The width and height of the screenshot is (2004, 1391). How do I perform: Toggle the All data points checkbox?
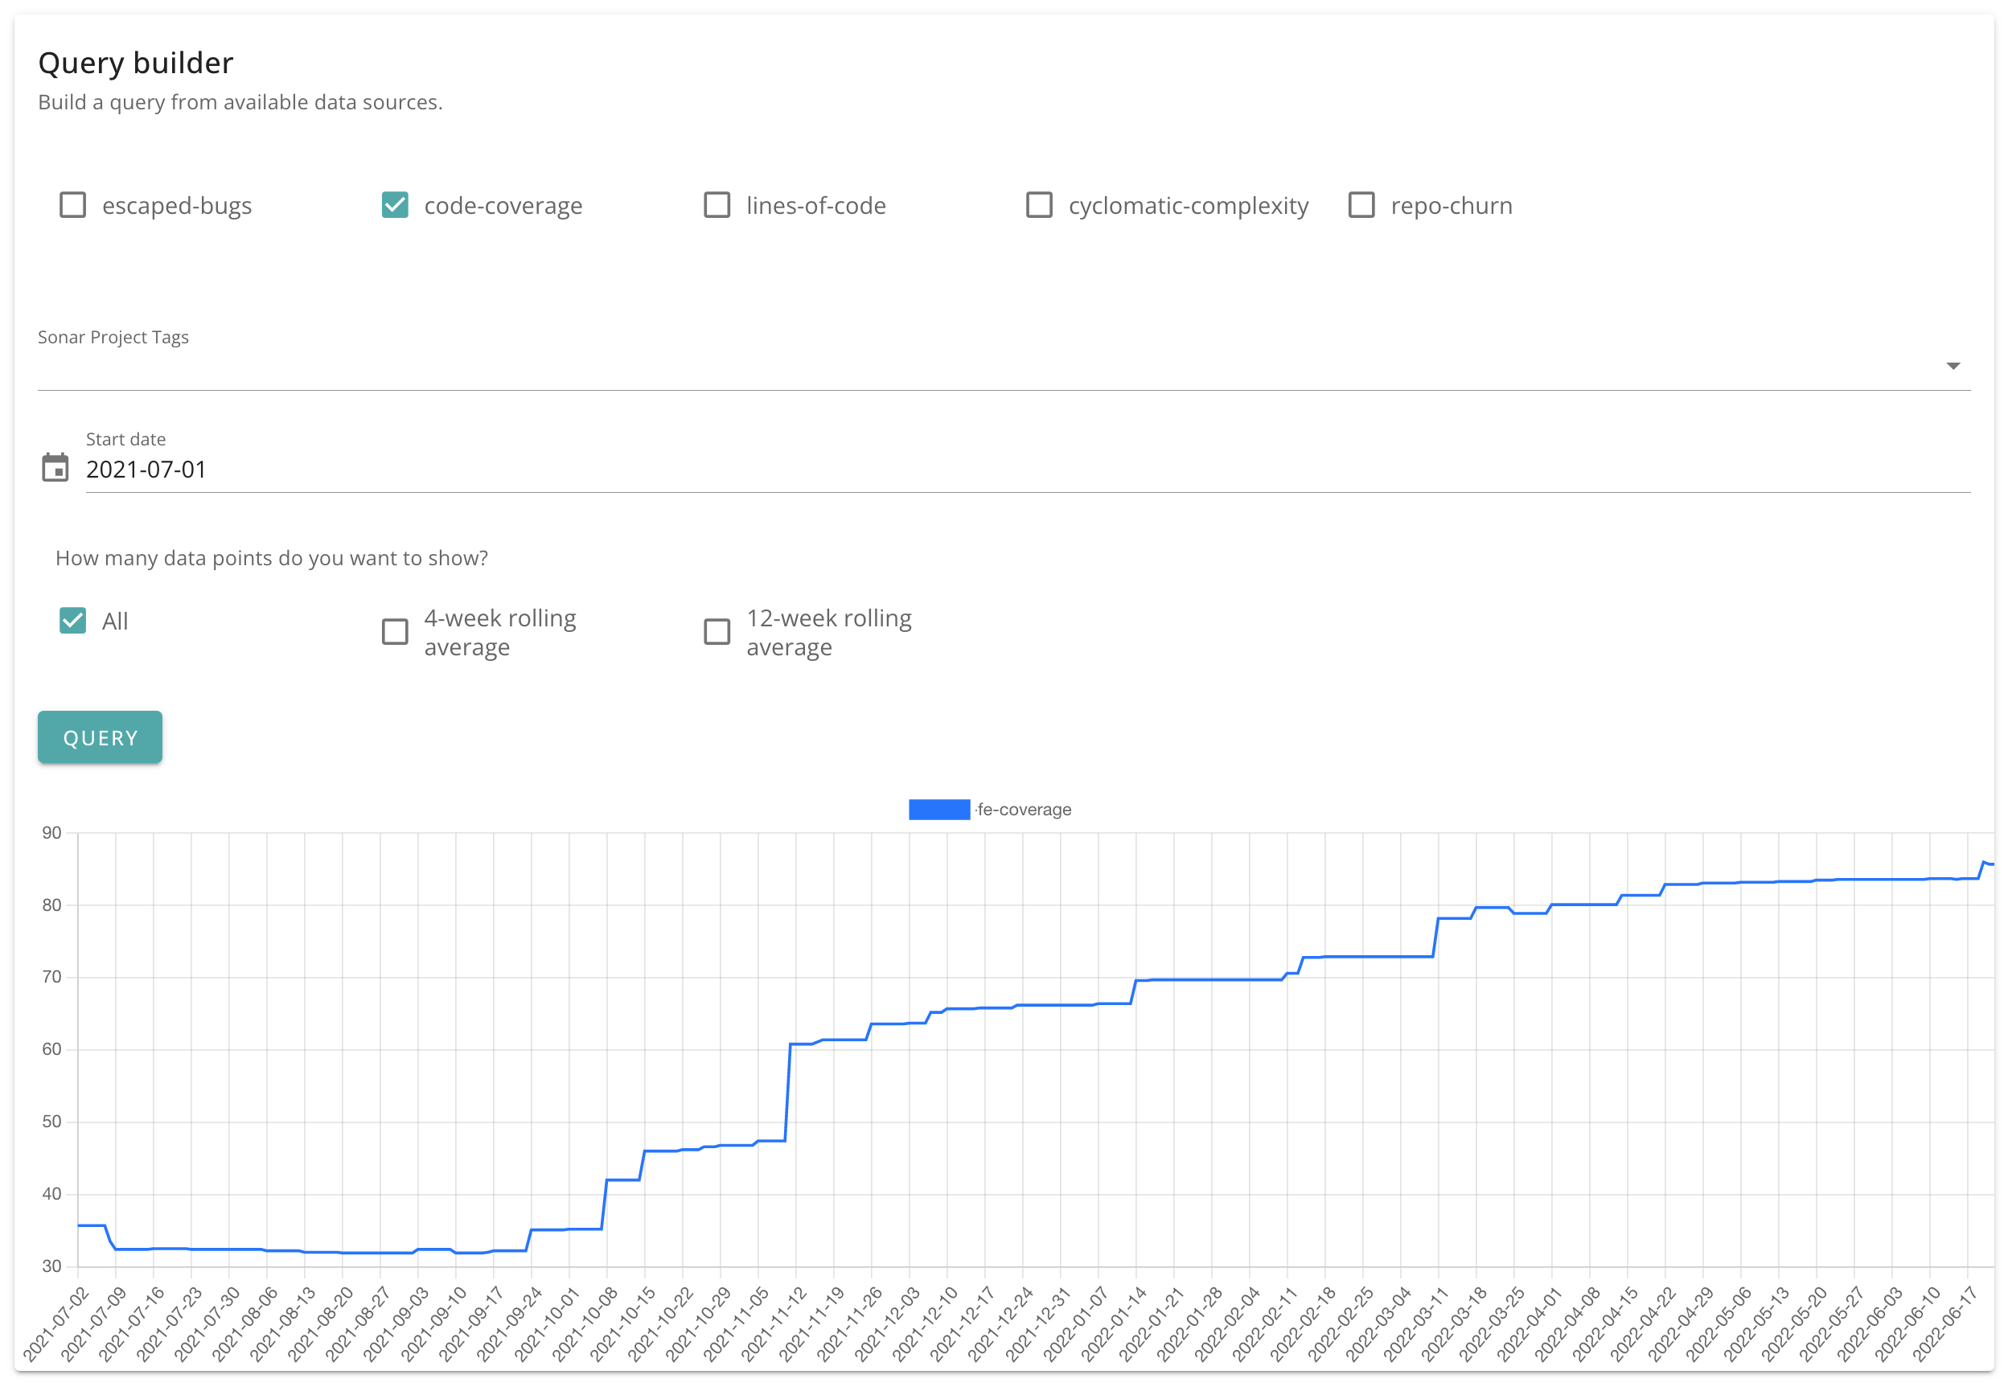tap(72, 622)
